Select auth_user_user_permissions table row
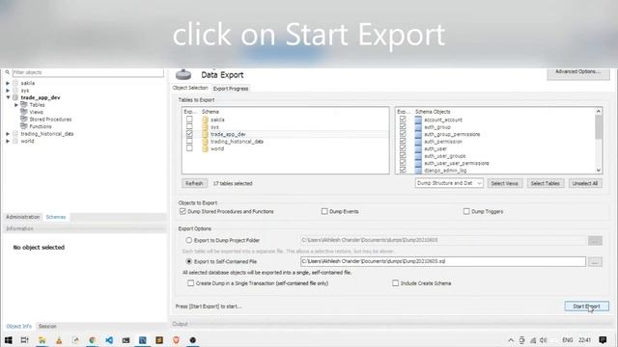 (457, 163)
